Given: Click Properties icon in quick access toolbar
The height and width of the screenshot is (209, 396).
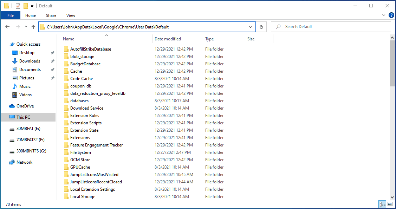Looking at the screenshot, I should (x=18, y=6).
